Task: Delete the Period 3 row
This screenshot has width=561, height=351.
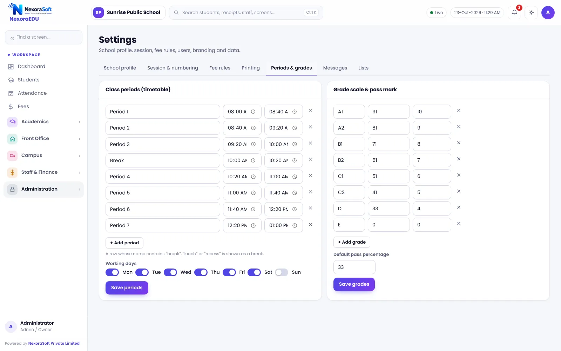Action: click(310, 143)
